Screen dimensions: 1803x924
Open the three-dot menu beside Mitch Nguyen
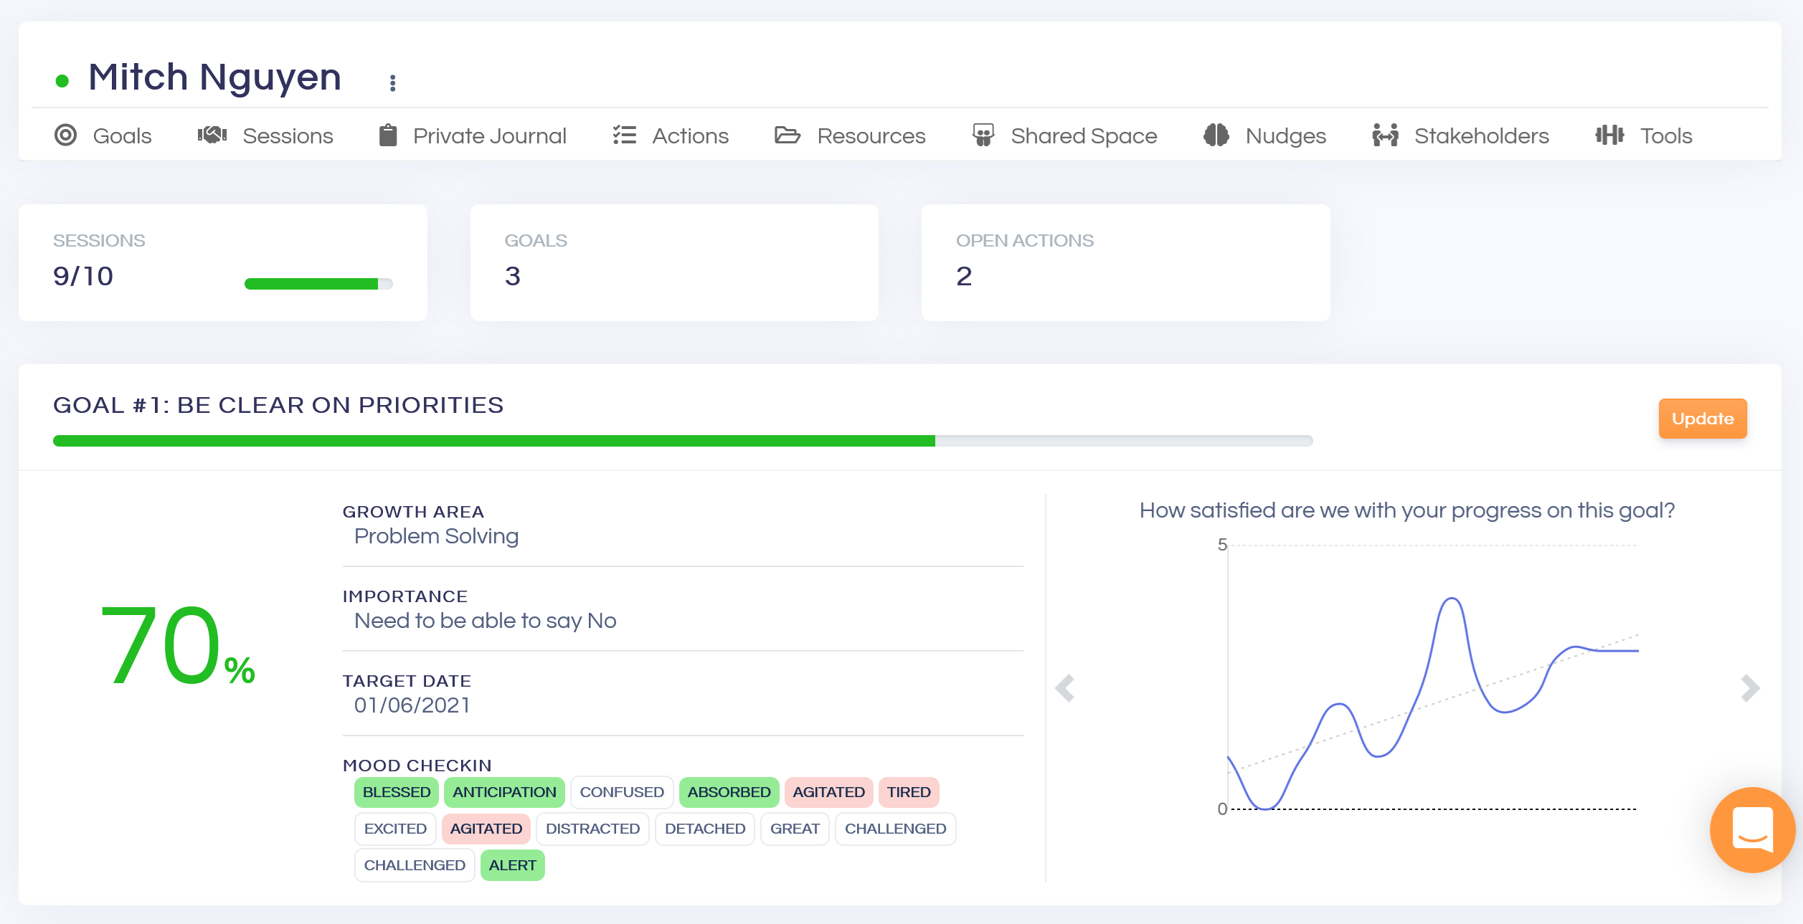pos(392,83)
